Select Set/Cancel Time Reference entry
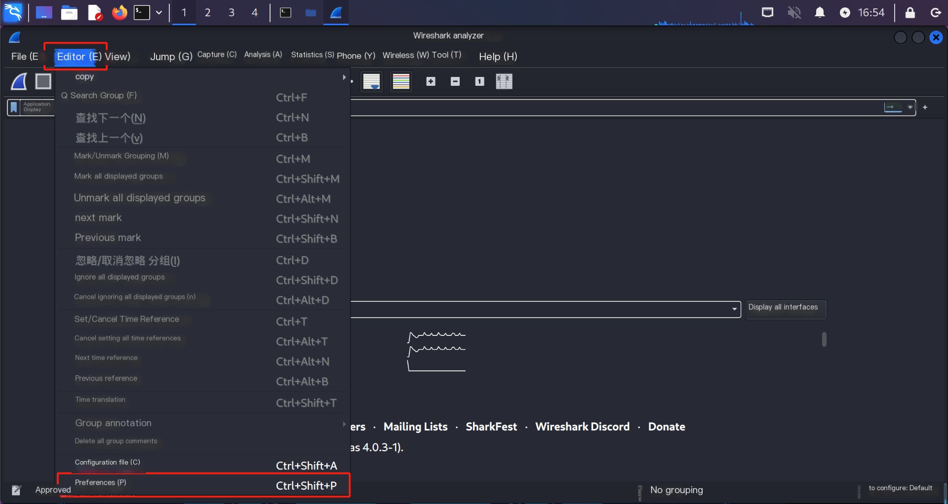 pyautogui.click(x=202, y=320)
